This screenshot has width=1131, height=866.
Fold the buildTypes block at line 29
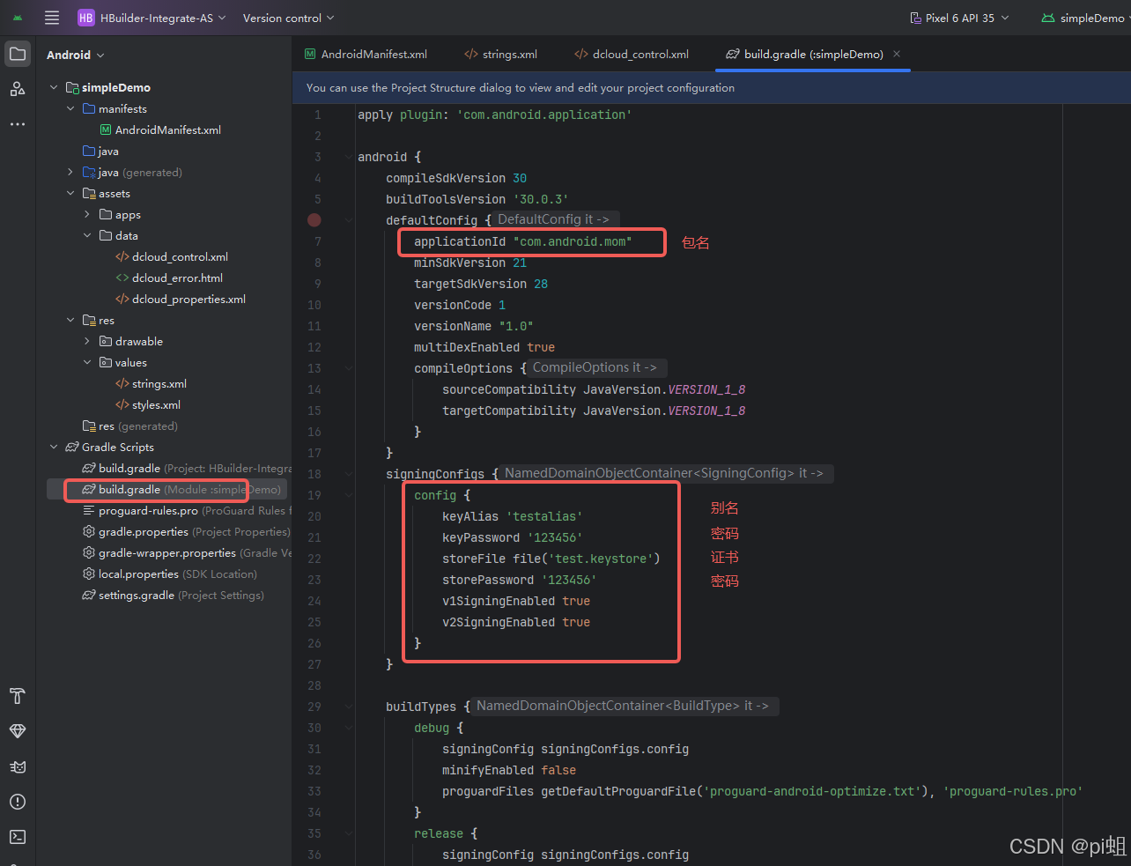pyautogui.click(x=349, y=707)
